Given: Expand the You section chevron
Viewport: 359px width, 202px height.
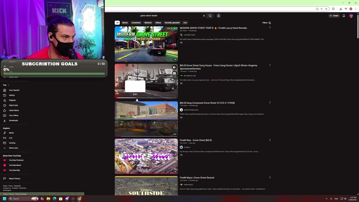Looking at the screenshot, I should [x=8, y=85].
